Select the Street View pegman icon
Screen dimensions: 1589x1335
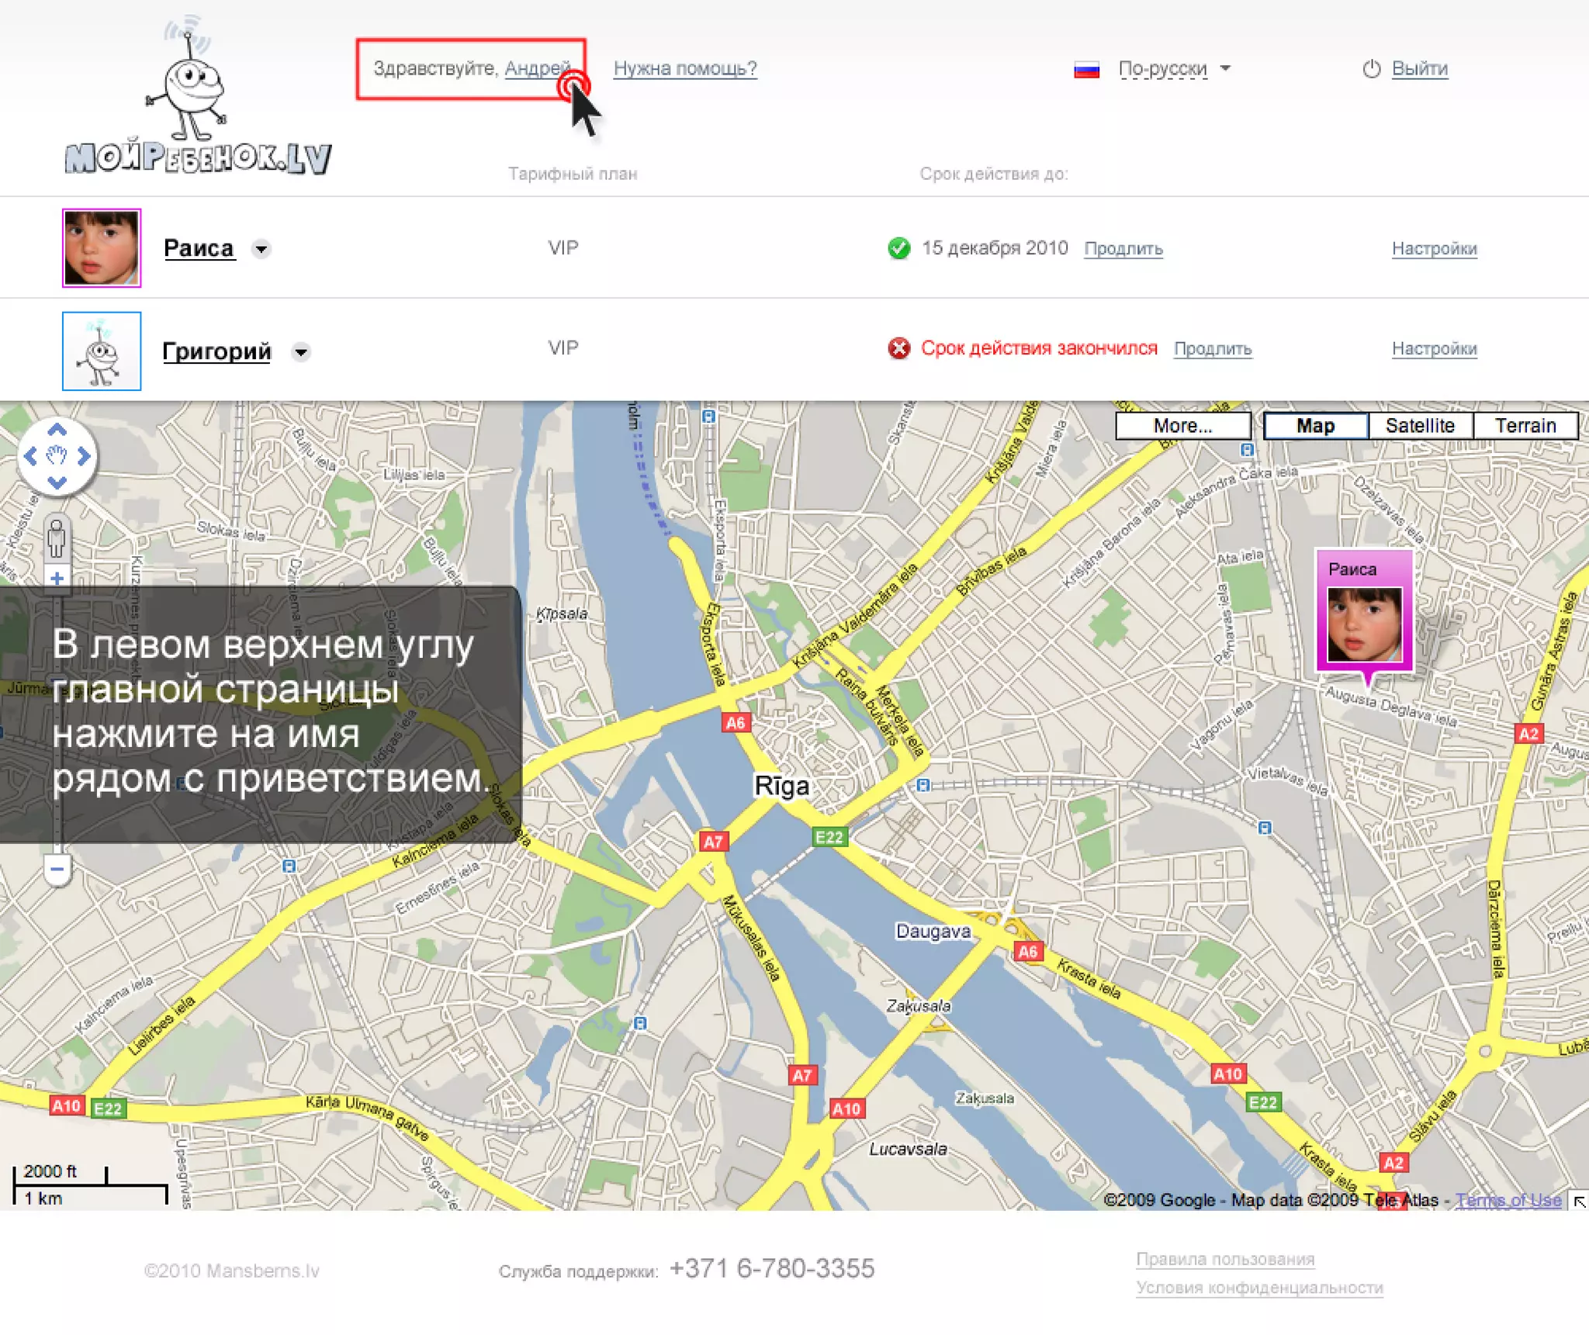(x=57, y=538)
